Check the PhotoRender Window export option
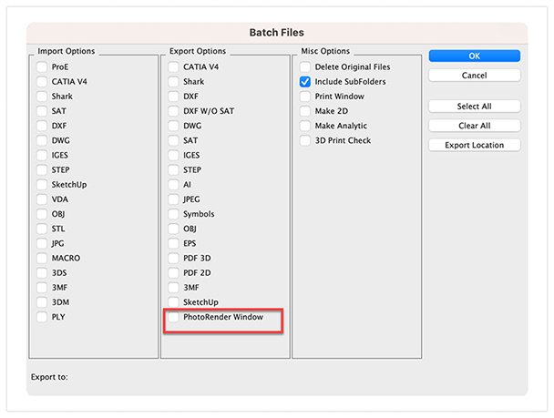Image resolution: width=554 pixels, height=418 pixels. point(173,317)
